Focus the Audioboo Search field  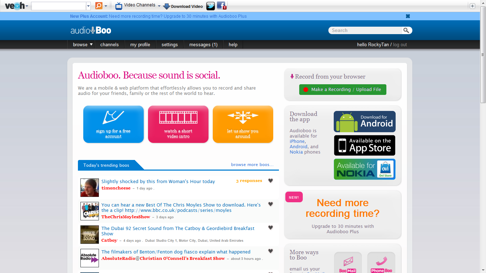[x=366, y=30]
